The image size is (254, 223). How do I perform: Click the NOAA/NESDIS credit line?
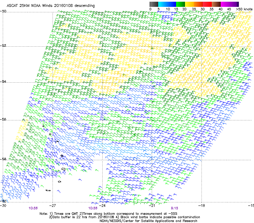click(148, 221)
